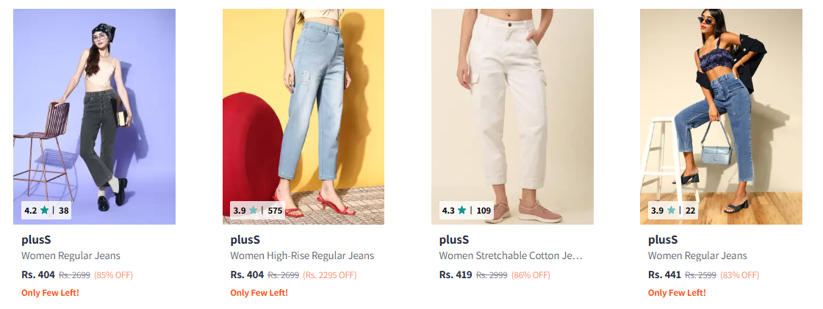Click plusS brand above Stretchable Cotton Jeans
Screen dimensions: 823x309
point(454,240)
